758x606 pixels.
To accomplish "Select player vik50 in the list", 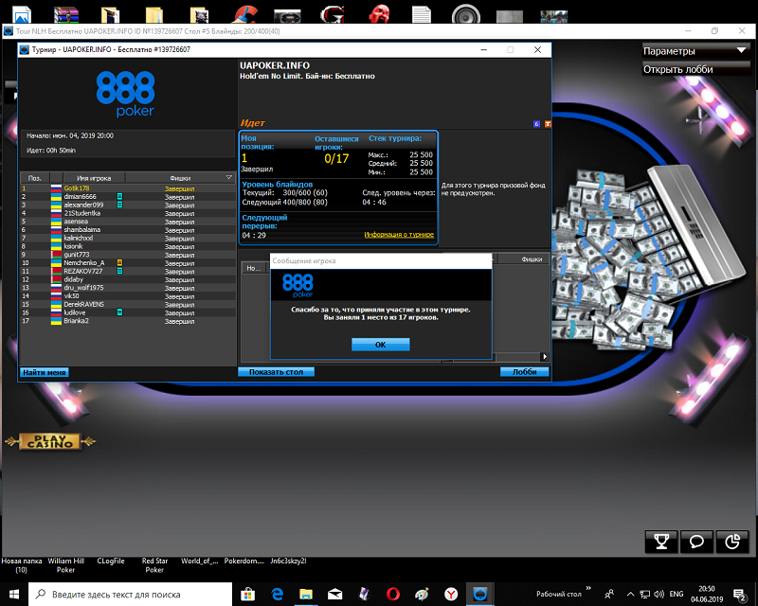I will click(128, 295).
